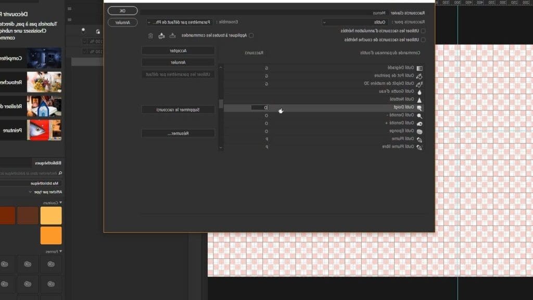Select the Outil Plume pen icon
Viewport: 533px width, 300px height.
coord(420,140)
